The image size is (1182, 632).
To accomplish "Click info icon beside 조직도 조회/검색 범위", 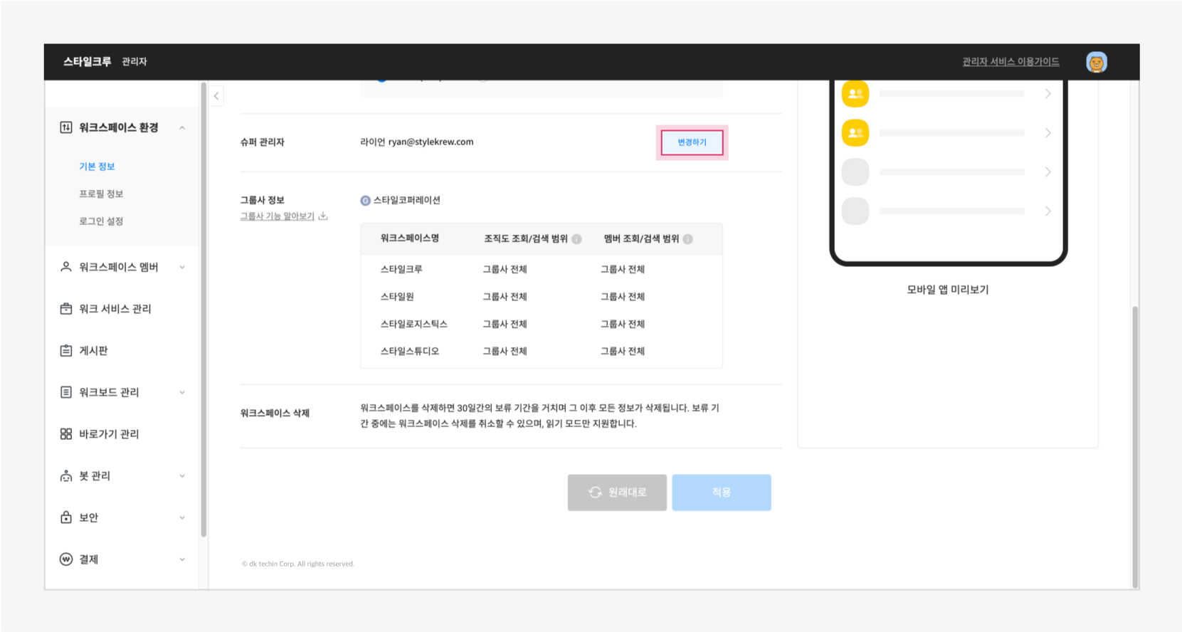I will (576, 239).
